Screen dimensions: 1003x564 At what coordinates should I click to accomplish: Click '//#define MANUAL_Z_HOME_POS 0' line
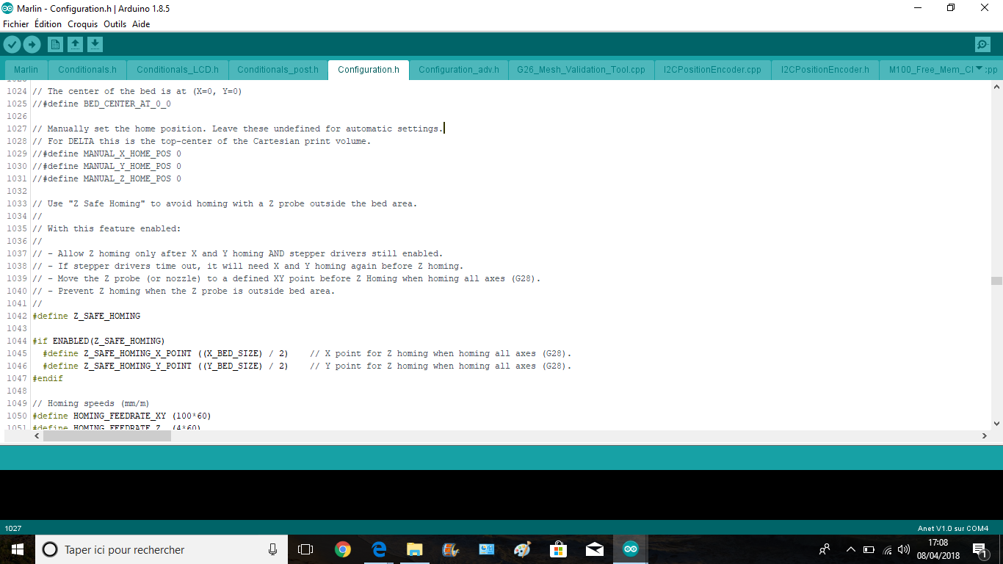point(106,178)
